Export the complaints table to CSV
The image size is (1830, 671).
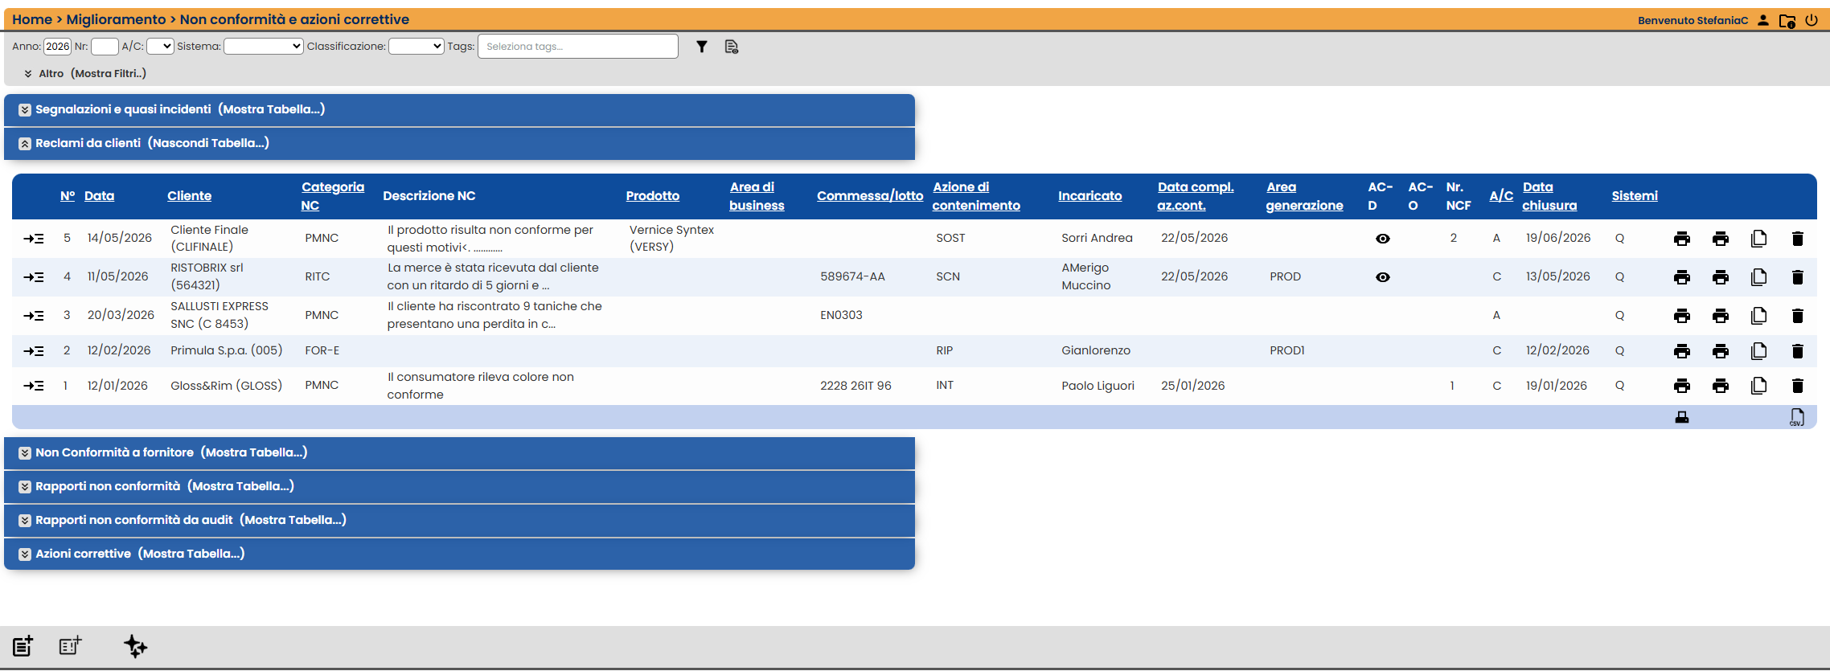click(x=1797, y=417)
